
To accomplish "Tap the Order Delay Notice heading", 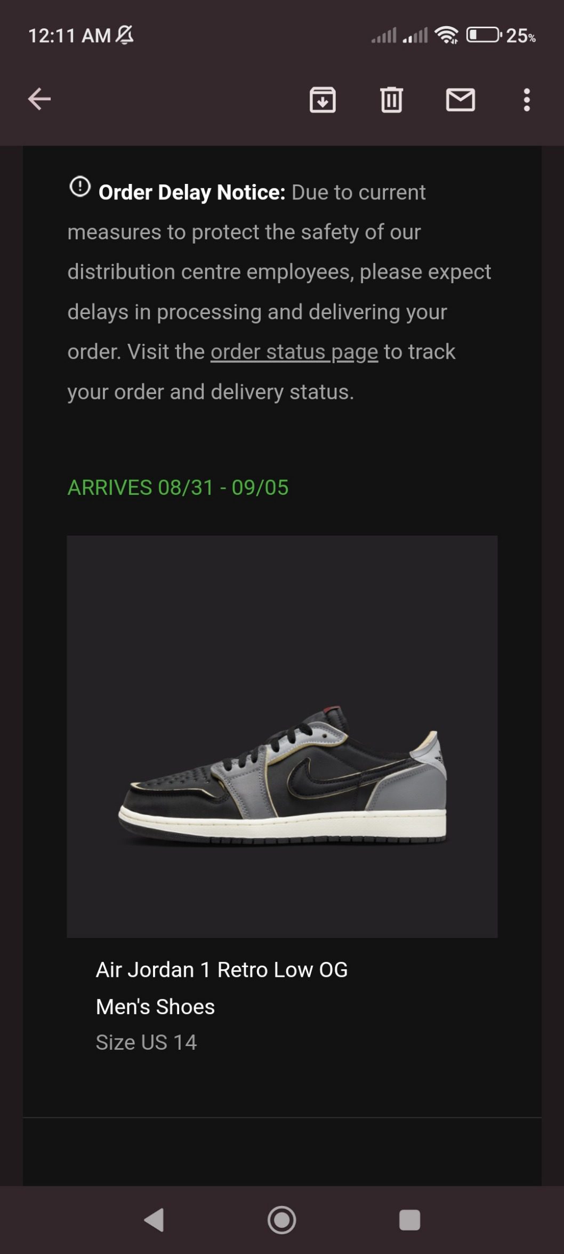I will pos(192,192).
